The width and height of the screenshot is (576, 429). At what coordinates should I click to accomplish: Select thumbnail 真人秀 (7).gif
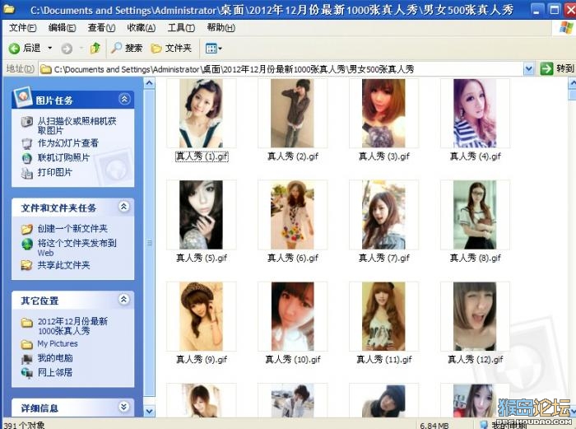click(x=383, y=215)
